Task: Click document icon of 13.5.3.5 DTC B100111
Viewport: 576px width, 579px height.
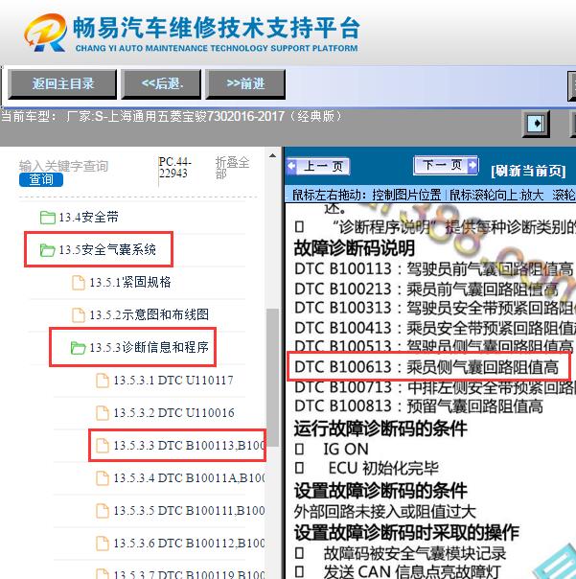Action: (103, 511)
